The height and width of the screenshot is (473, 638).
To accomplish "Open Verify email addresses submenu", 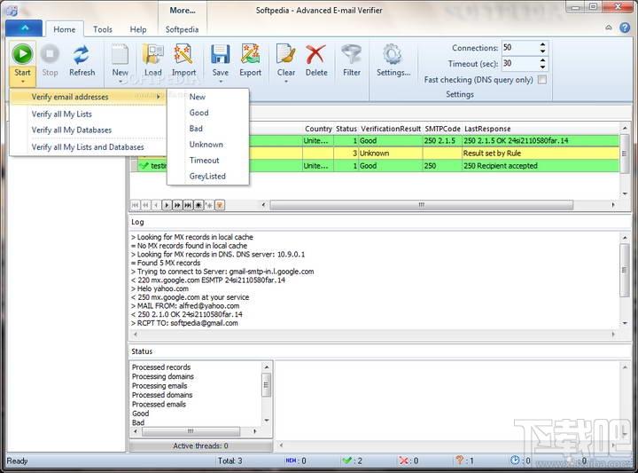I will [x=88, y=97].
